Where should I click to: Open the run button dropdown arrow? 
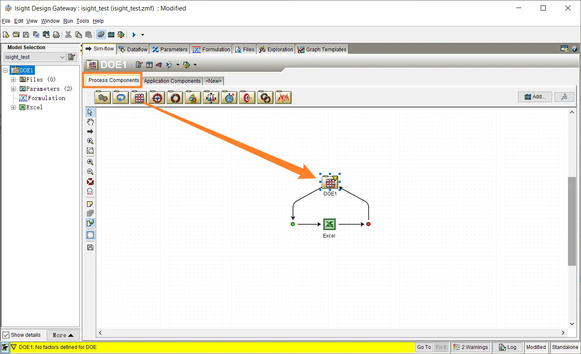coord(142,35)
